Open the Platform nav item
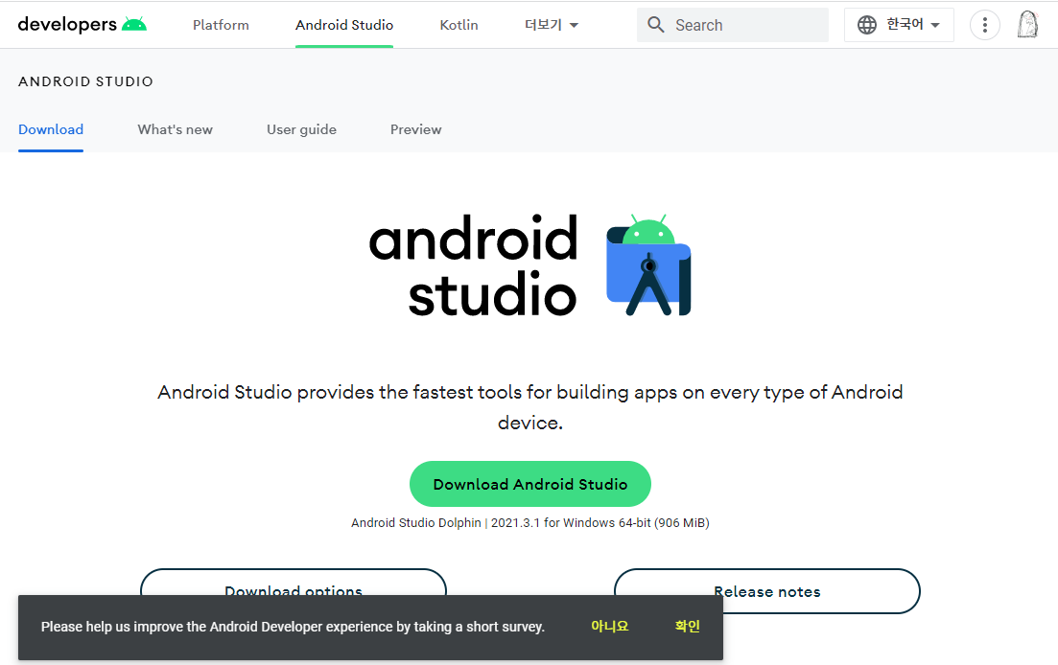 pos(221,25)
